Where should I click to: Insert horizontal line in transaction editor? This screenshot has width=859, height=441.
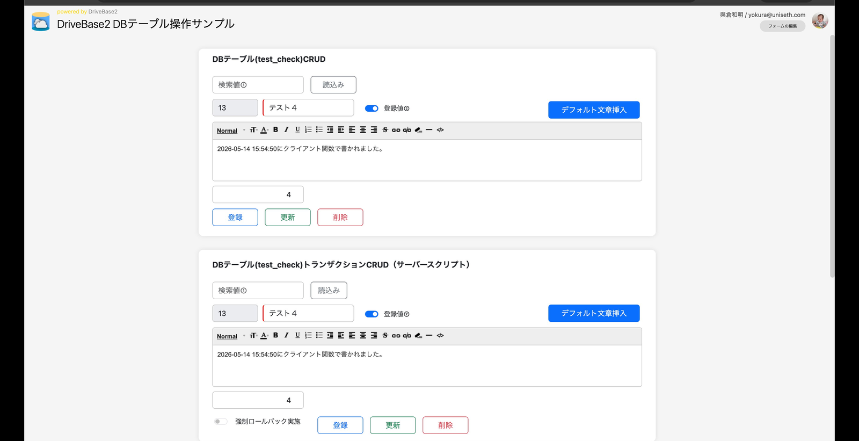point(429,335)
